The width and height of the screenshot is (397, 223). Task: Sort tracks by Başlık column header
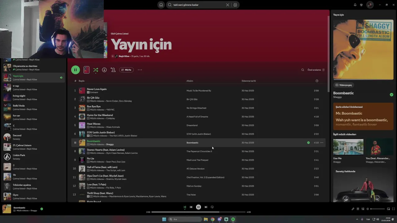click(82, 81)
